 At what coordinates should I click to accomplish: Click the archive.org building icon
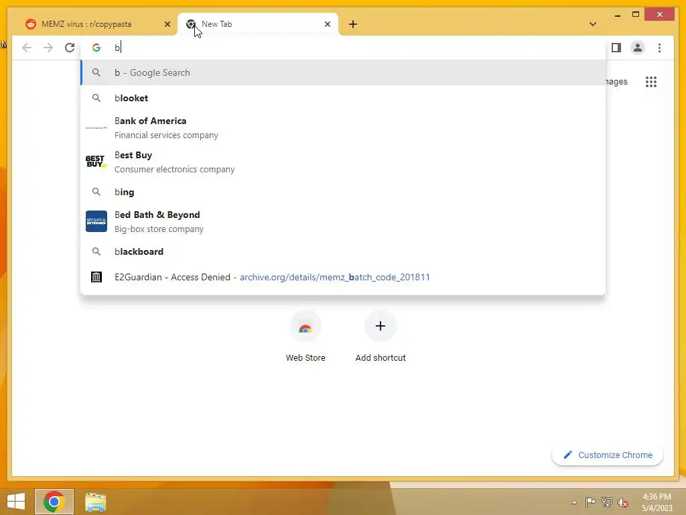(x=96, y=277)
